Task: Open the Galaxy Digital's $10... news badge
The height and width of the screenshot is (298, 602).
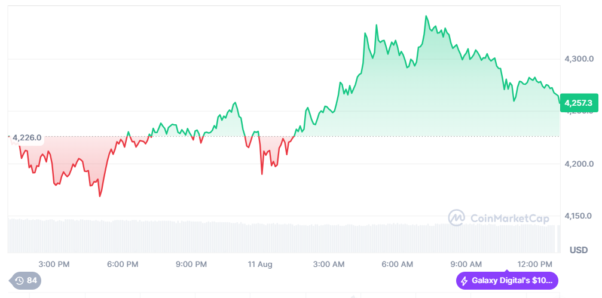Action: pyautogui.click(x=507, y=281)
